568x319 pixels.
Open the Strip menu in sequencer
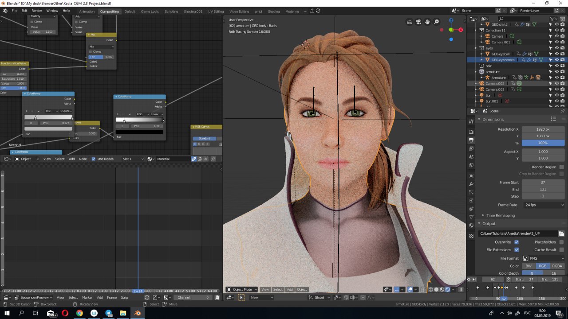pyautogui.click(x=125, y=297)
